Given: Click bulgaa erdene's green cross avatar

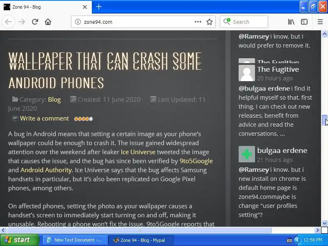Looking at the screenshot, I should tap(247, 154).
